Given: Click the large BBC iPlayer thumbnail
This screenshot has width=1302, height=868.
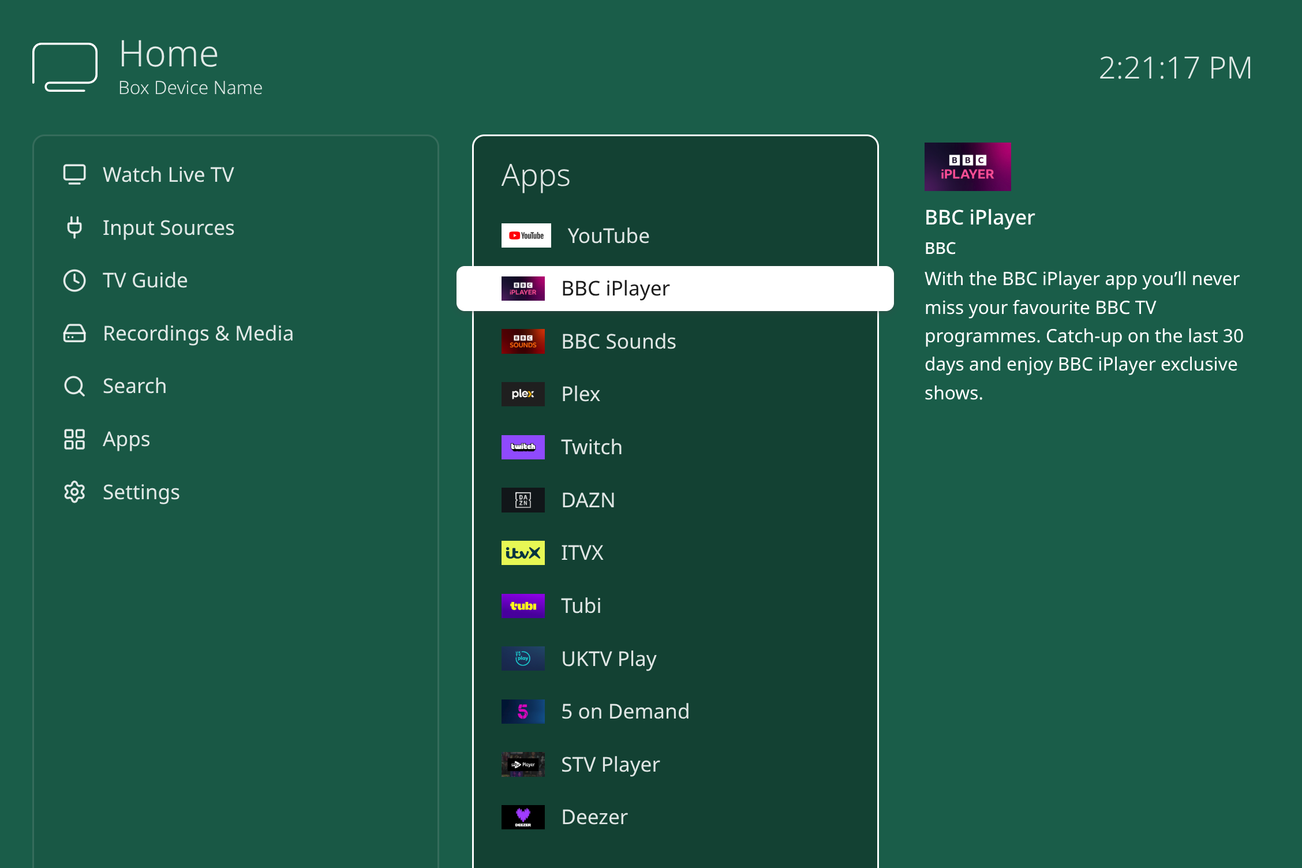Looking at the screenshot, I should click(x=967, y=167).
